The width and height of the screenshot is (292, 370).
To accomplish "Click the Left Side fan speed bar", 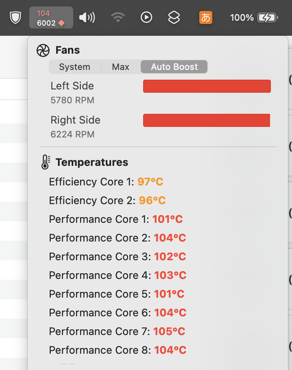I will click(207, 86).
